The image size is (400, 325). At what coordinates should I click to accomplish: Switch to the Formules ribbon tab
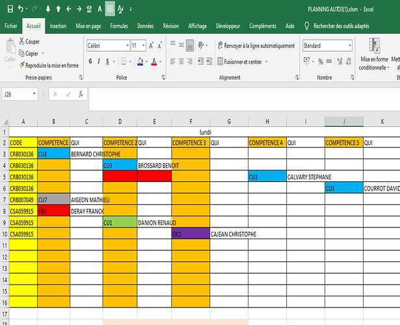coord(119,26)
